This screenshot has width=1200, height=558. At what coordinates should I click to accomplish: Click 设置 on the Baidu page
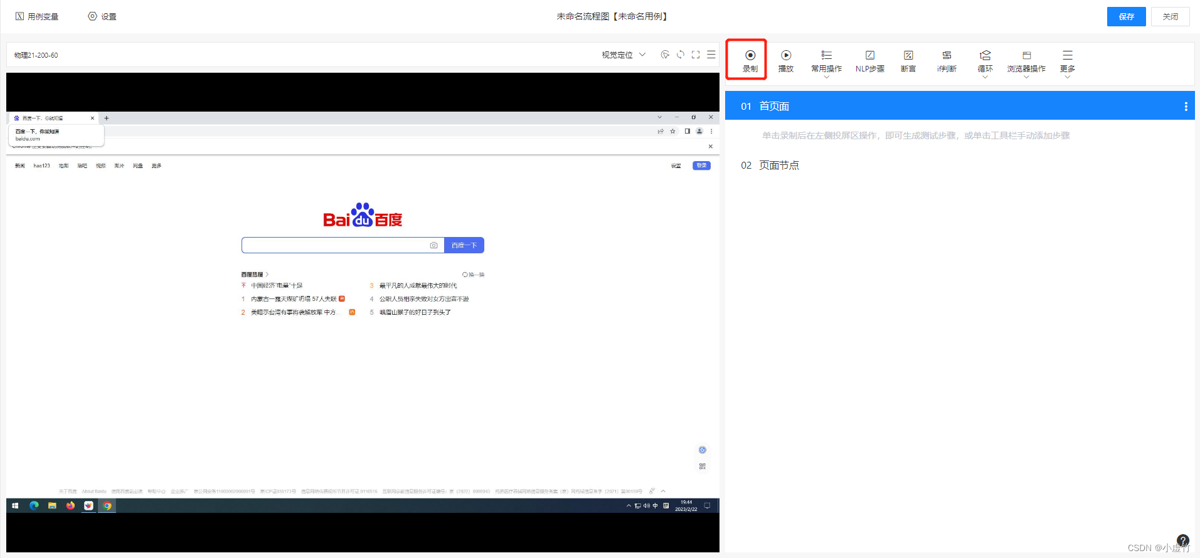(676, 166)
